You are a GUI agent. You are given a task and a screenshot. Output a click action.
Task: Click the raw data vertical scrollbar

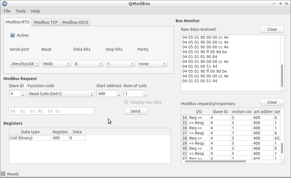tap(282, 75)
